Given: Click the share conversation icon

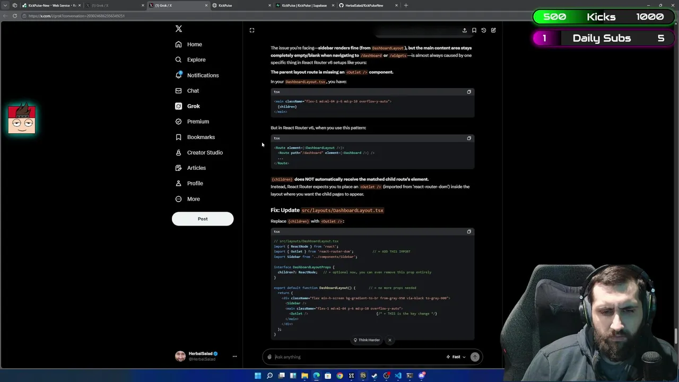Looking at the screenshot, I should (465, 30).
